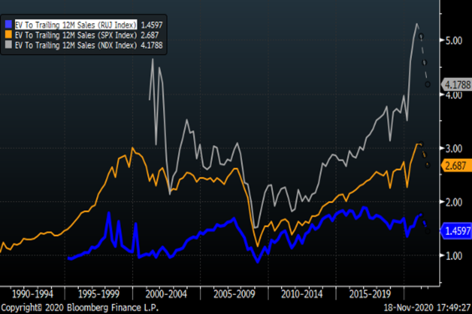Click the last circle marker on NDX line
This screenshot has height=314, width=472.
(x=428, y=84)
